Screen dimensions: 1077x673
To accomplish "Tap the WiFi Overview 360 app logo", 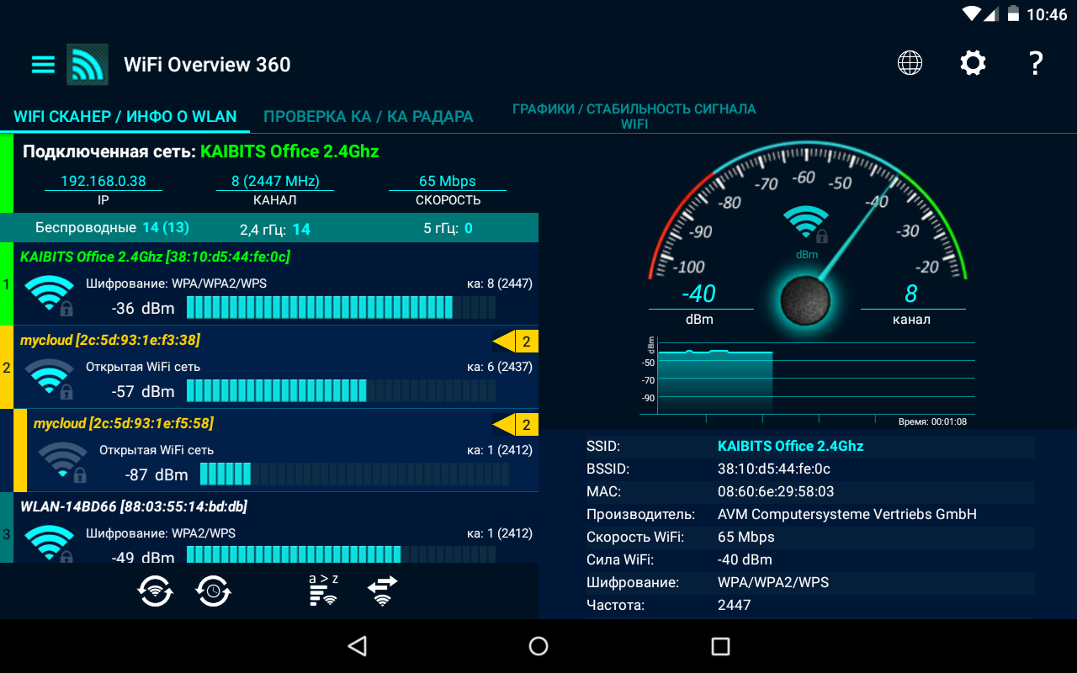I will point(88,64).
